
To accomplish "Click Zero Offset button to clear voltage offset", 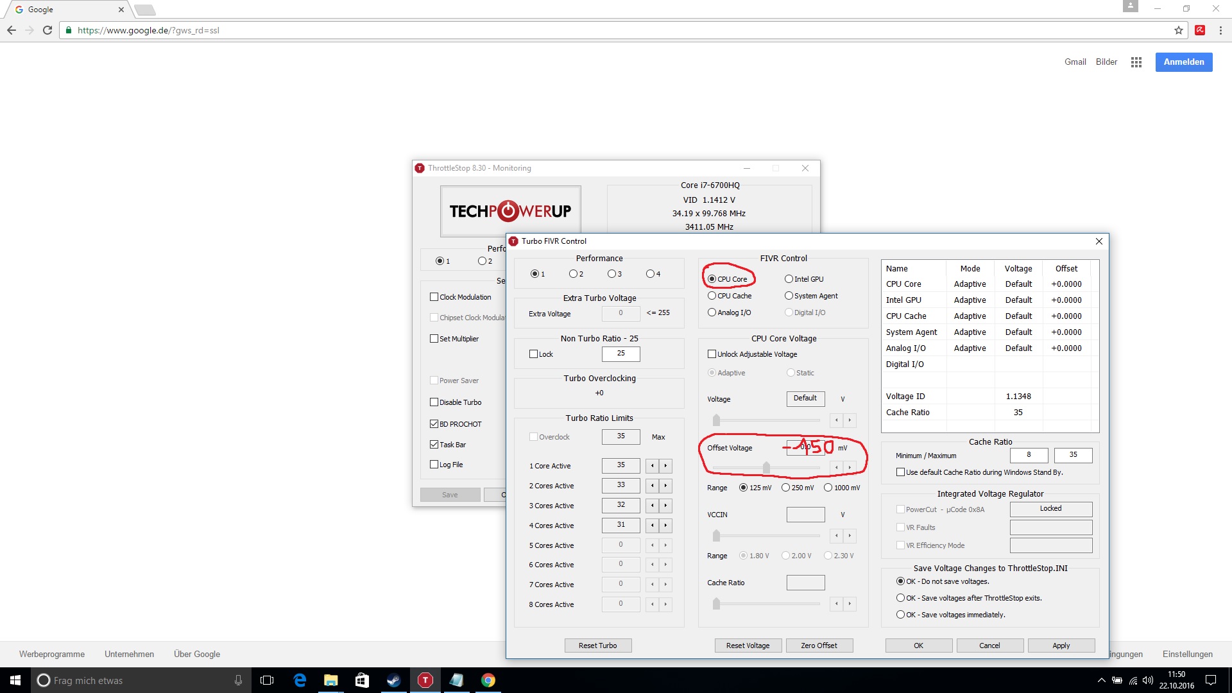I will point(818,645).
